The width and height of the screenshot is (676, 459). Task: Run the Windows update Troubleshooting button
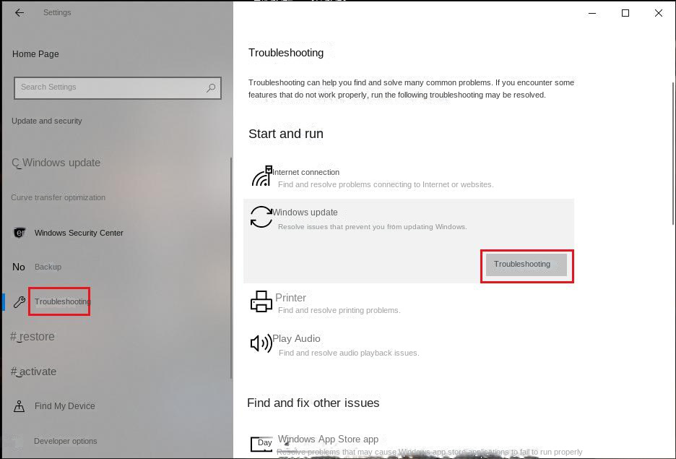click(x=526, y=265)
